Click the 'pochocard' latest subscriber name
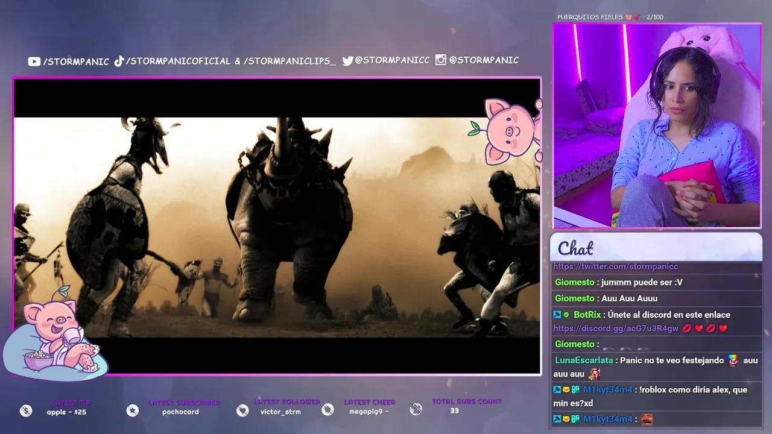 (180, 412)
